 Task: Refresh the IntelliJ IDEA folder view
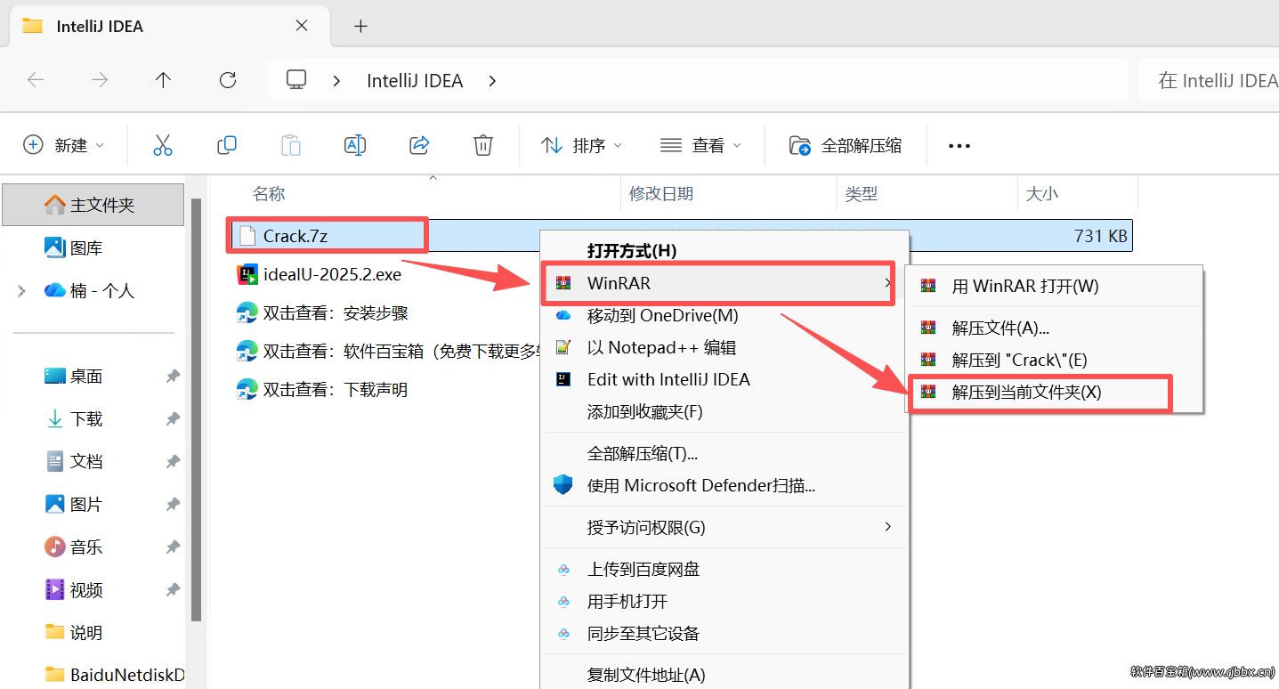[x=228, y=80]
